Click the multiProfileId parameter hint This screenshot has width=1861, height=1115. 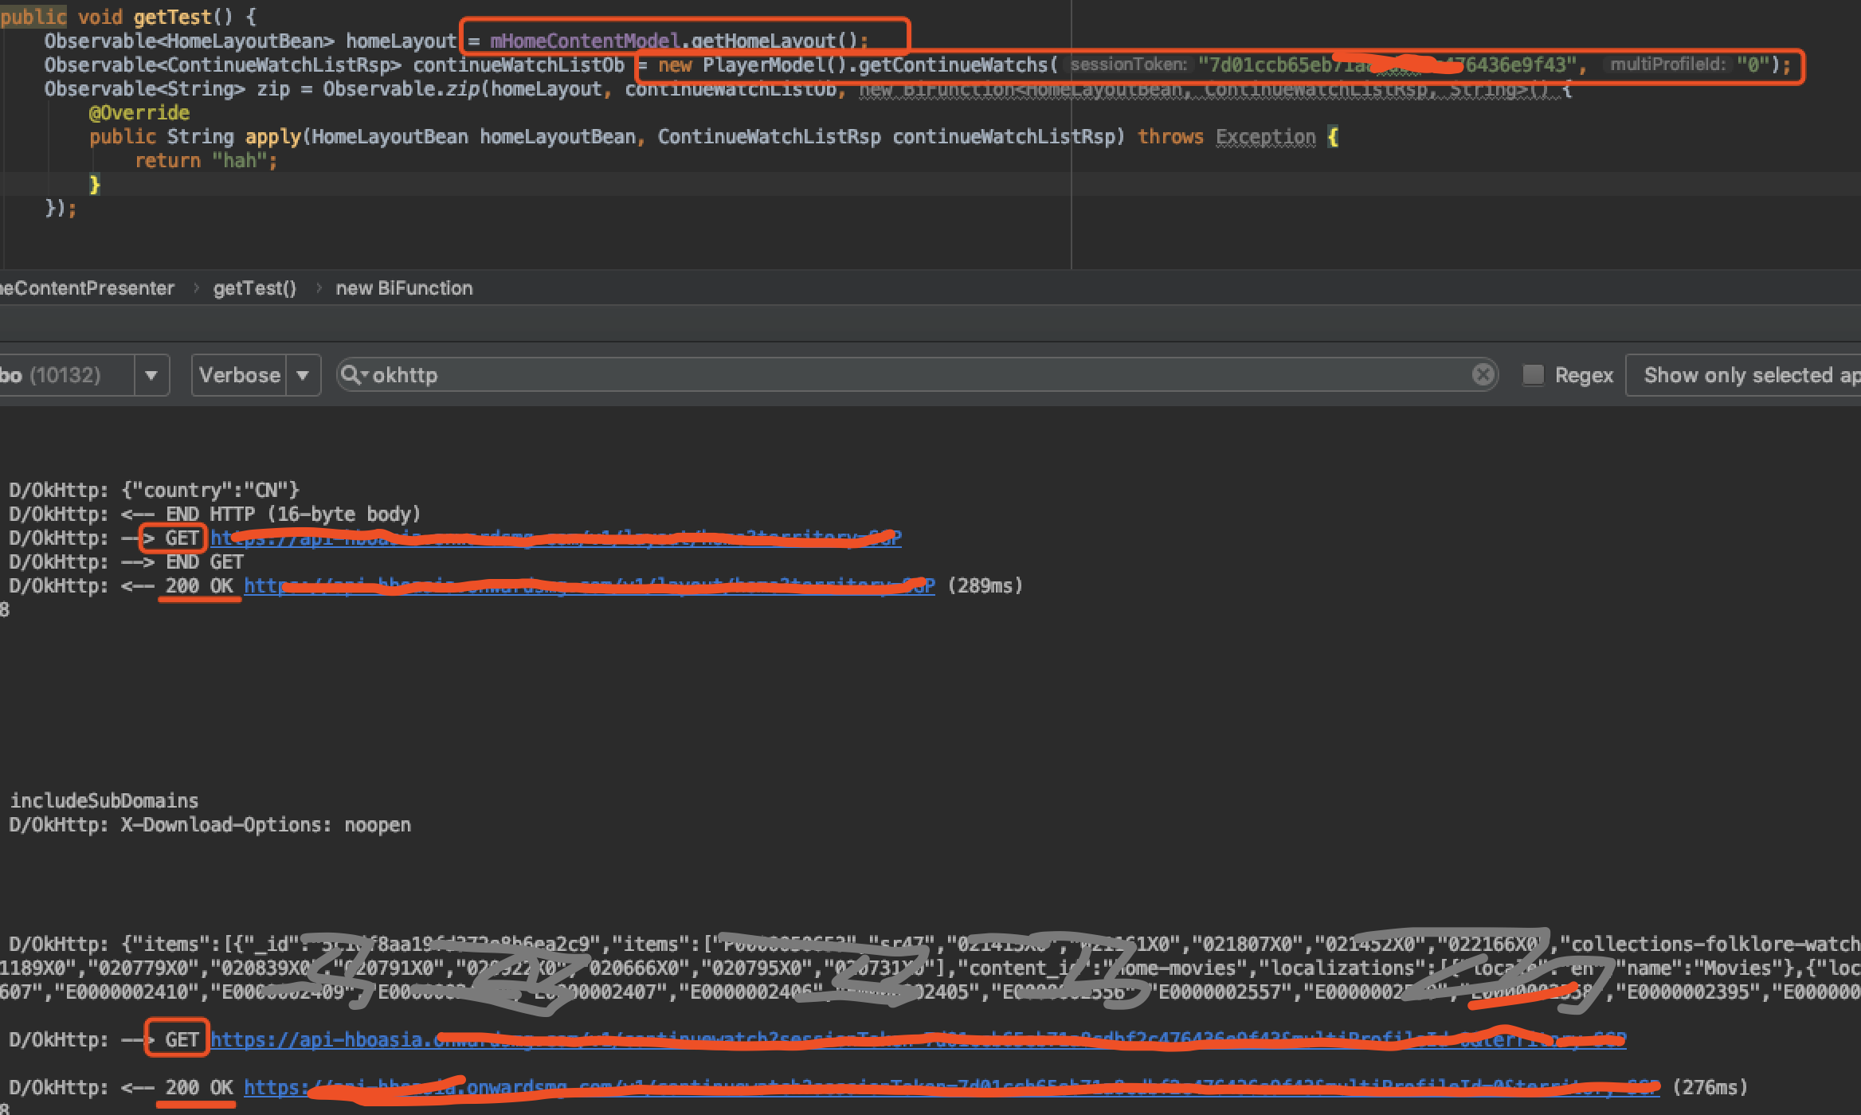1667,65
